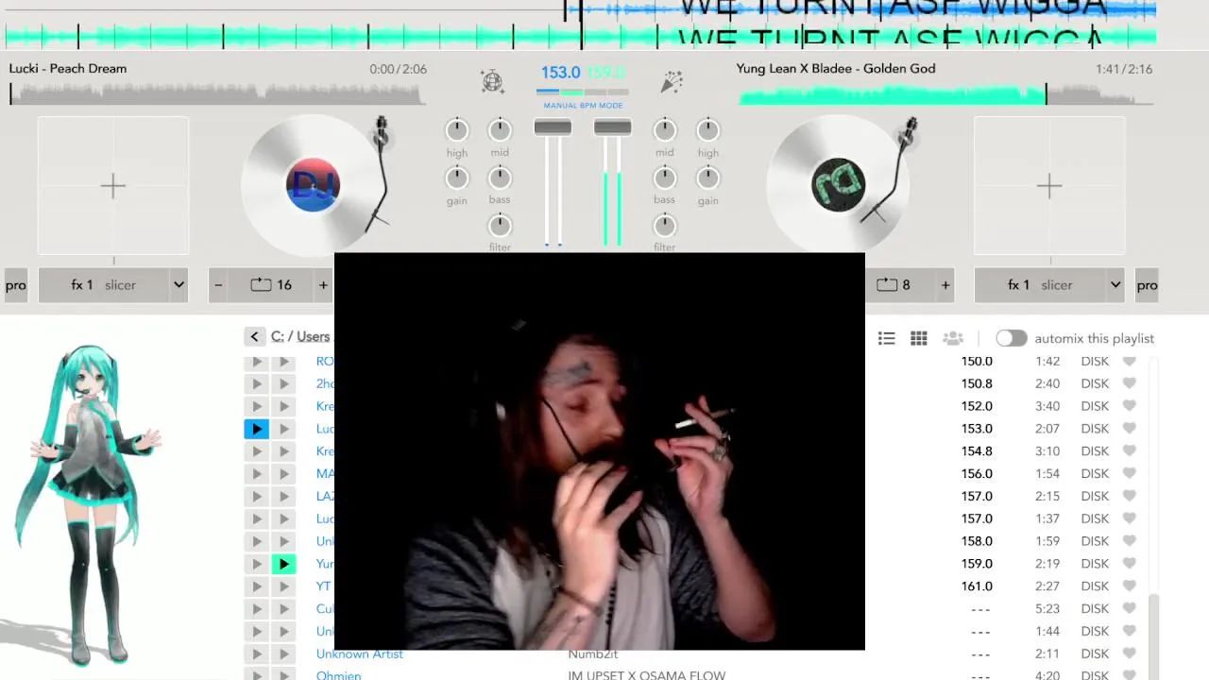This screenshot has height=680, width=1209.
Task: Click the left deck filter knob
Action: pos(500,225)
